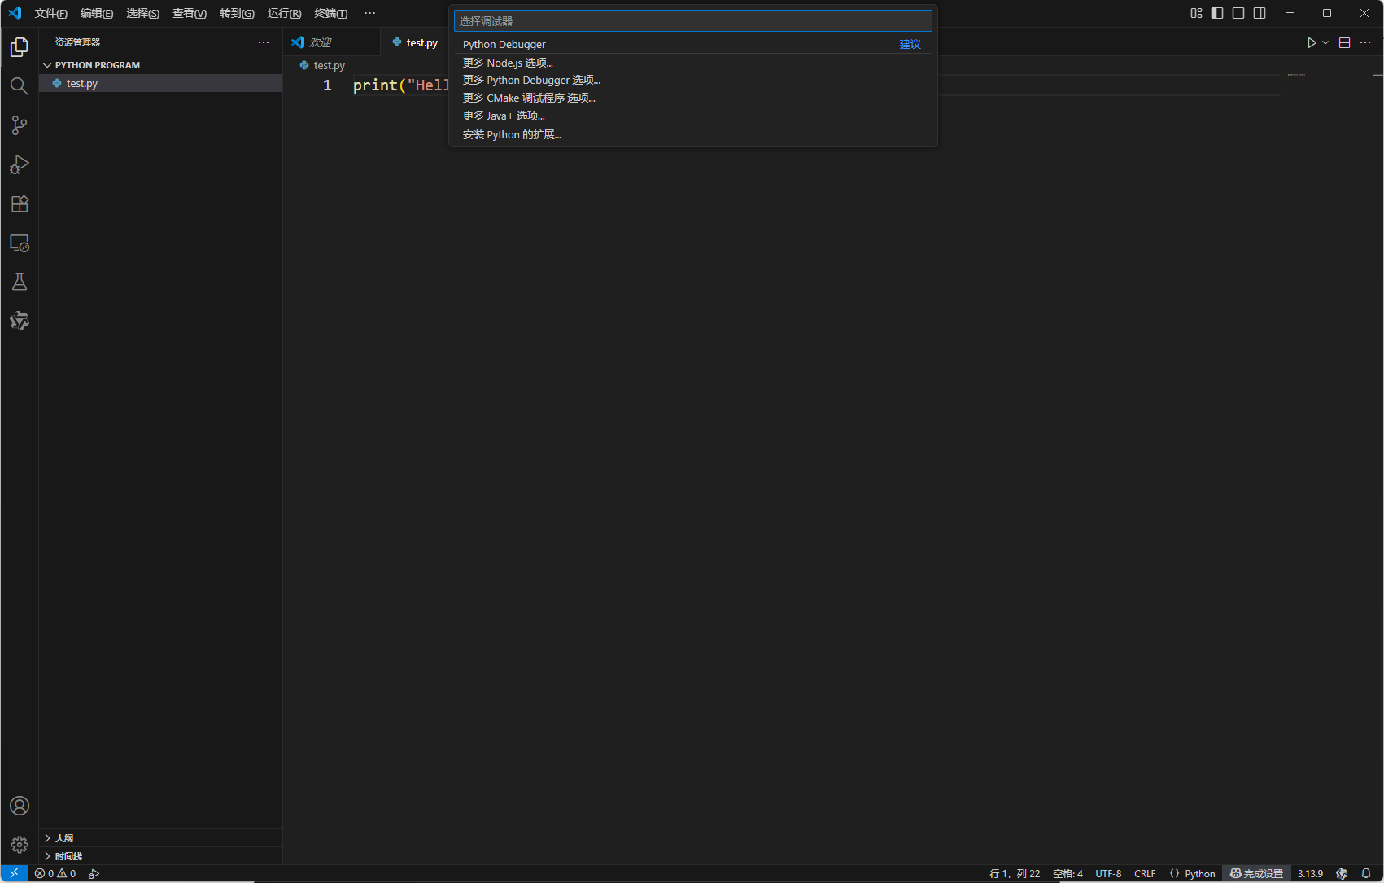Open the Run and Debug view

pos(19,164)
